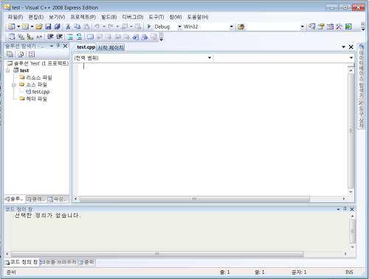
Task: Open the (전역 범위) scope dropdown
Action: click(x=210, y=58)
